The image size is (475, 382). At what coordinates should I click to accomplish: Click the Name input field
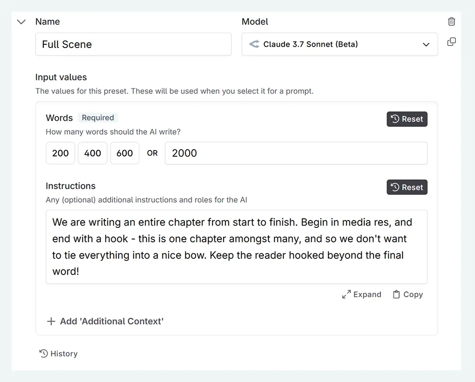[133, 44]
